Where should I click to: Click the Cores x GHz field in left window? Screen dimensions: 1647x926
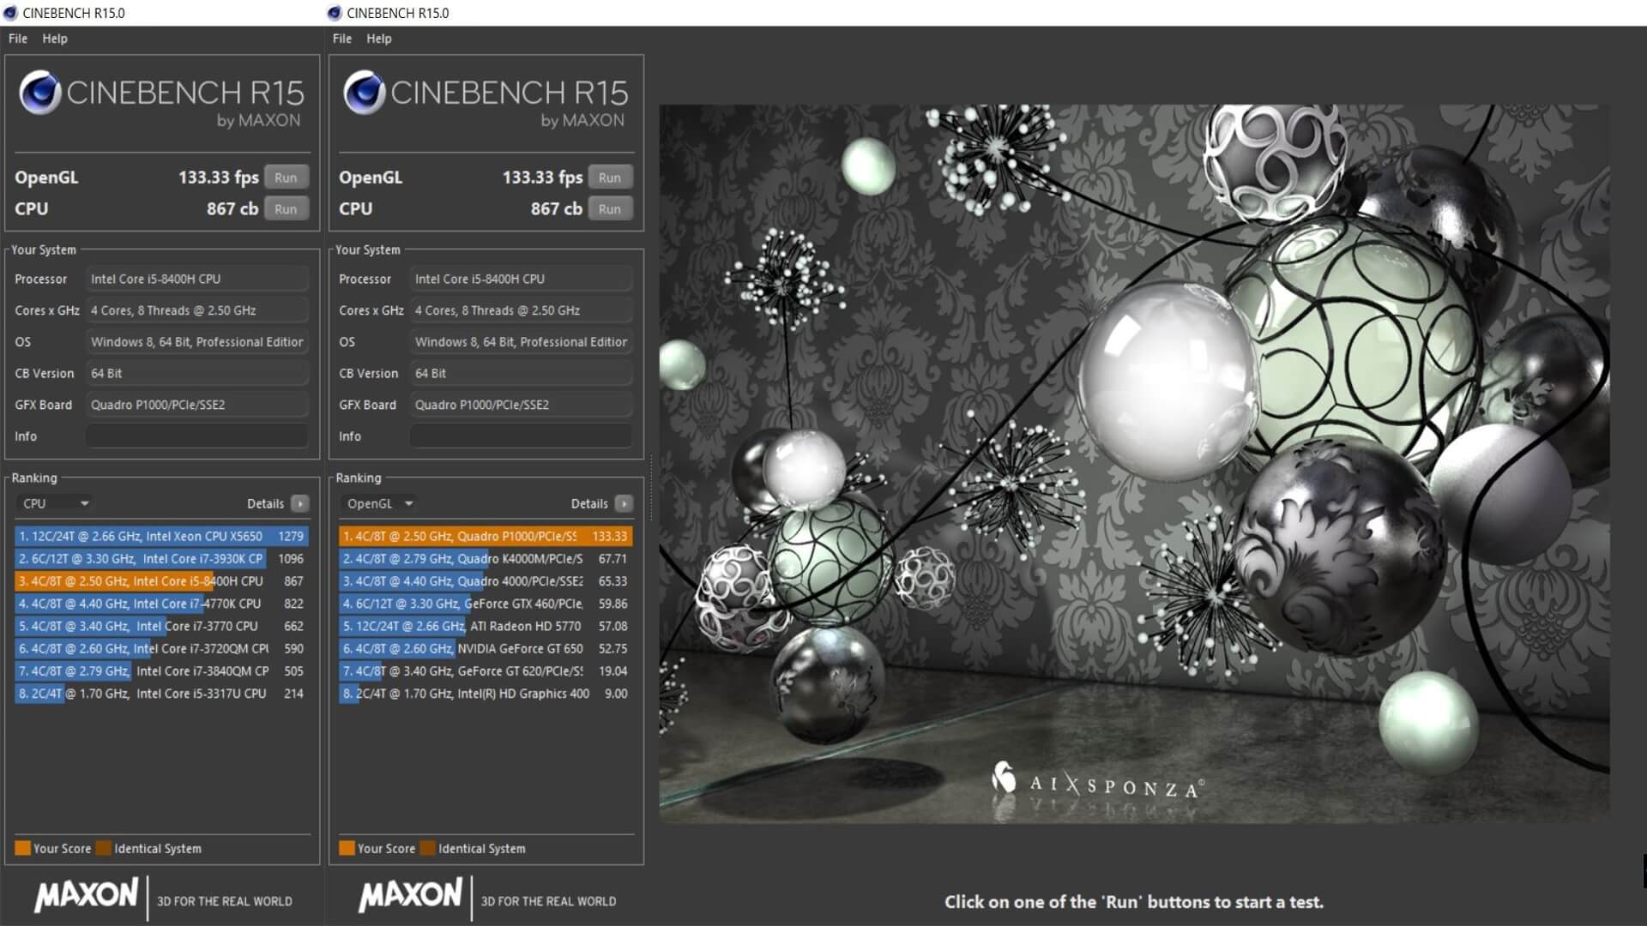pos(196,310)
